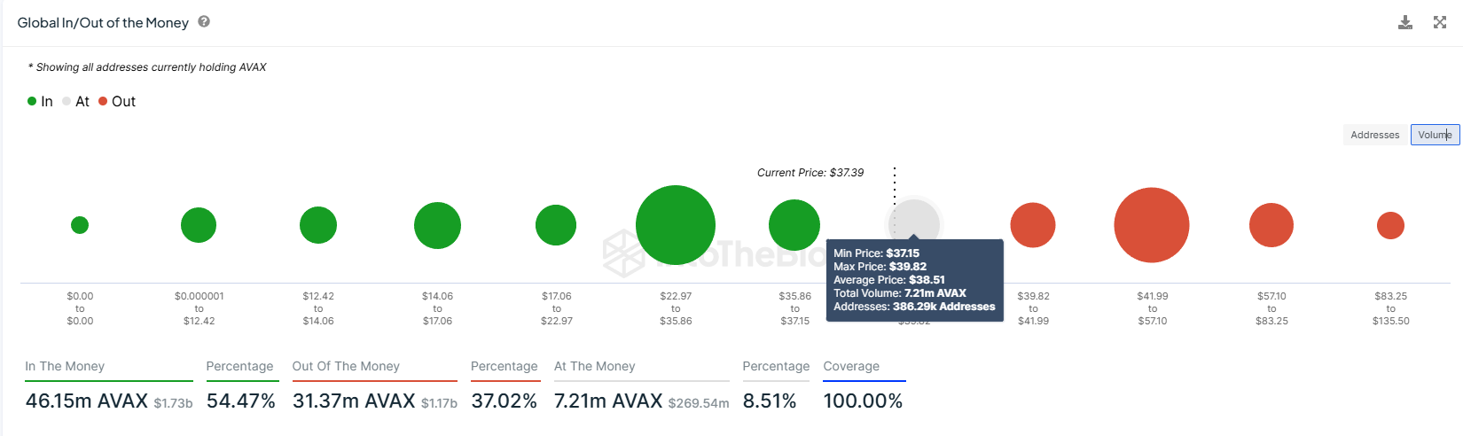The height and width of the screenshot is (436, 1463).
Task: Click the gray At-the-money bubble
Action: (x=913, y=220)
